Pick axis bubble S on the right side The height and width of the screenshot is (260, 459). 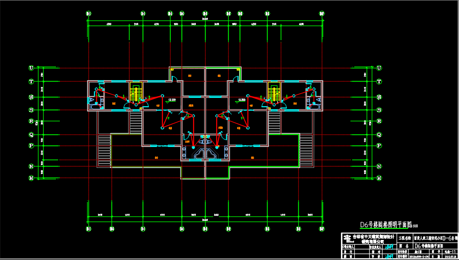point(380,110)
